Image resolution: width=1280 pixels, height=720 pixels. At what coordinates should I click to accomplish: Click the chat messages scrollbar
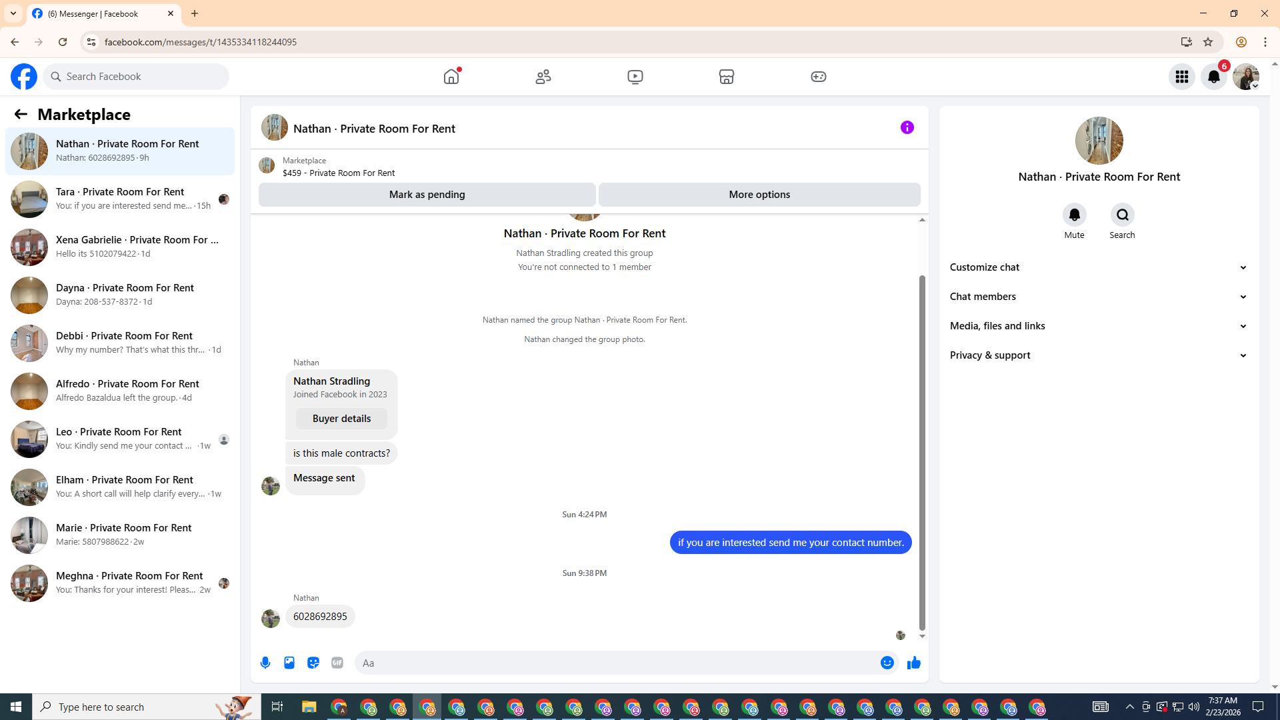pyautogui.click(x=922, y=453)
